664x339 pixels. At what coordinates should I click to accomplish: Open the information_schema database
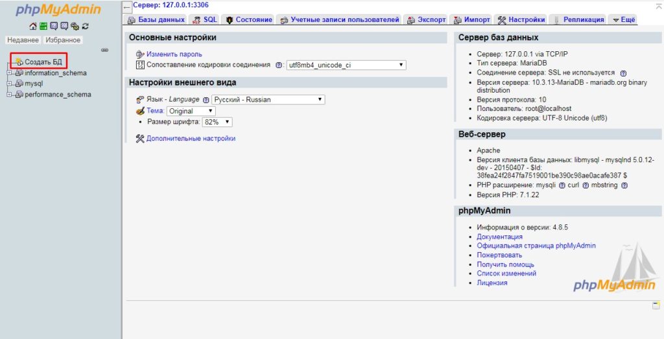click(x=56, y=73)
